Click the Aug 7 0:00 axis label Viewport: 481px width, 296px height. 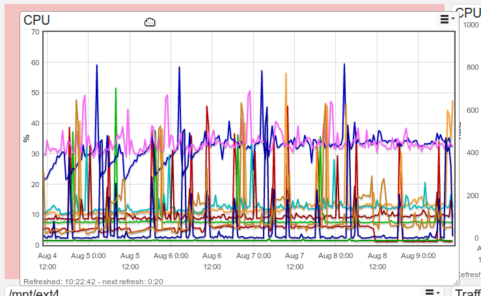click(x=253, y=256)
